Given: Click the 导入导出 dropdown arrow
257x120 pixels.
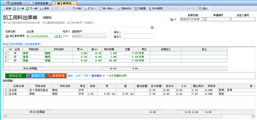Looking at the screenshot, I should click(x=114, y=9).
